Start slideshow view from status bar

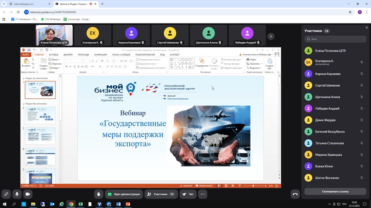[240, 186]
